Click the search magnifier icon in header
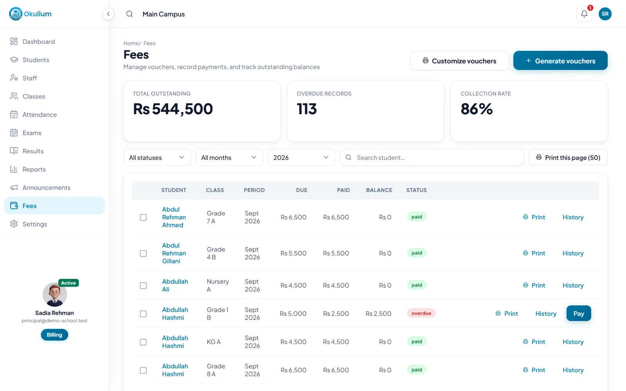 coord(130,14)
